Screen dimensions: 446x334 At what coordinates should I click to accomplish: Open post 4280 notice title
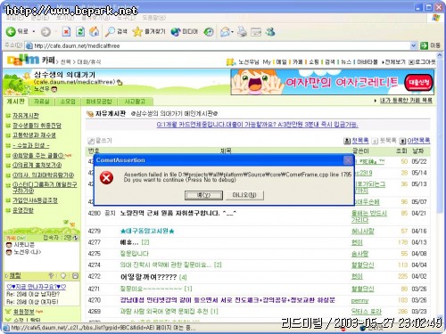tap(178, 213)
